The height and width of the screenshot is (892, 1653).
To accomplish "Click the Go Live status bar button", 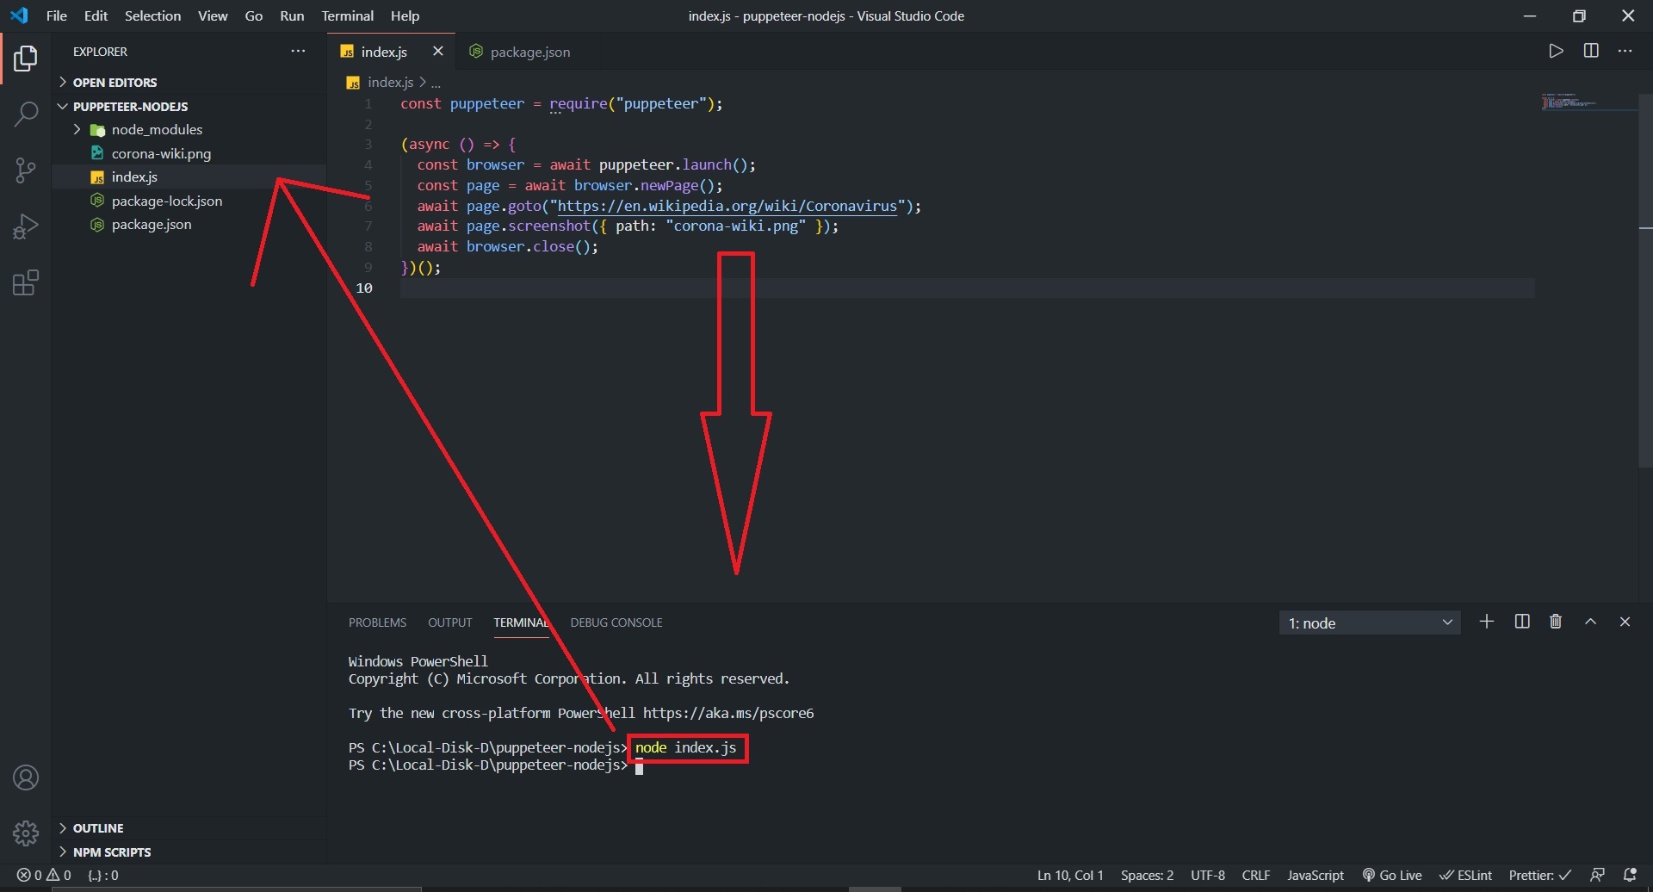I will [1392, 875].
